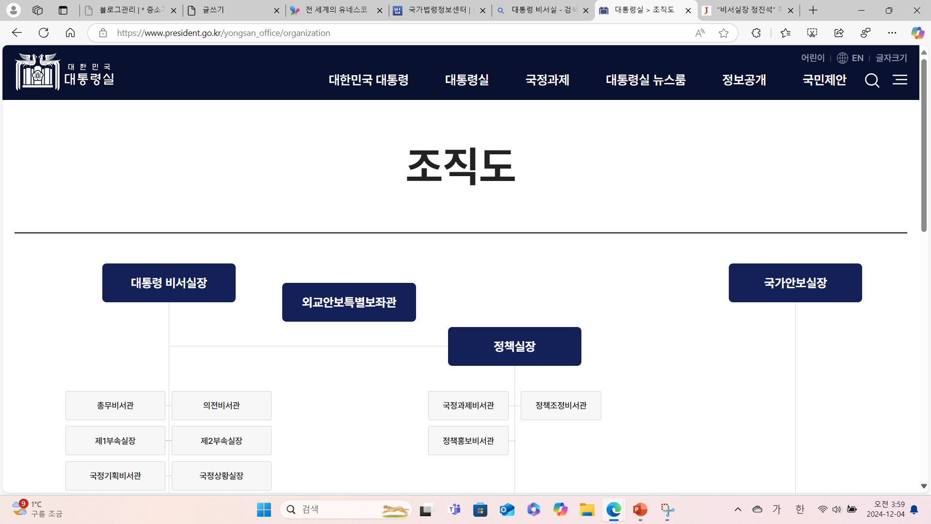Open 글자크기 font size option
The image size is (931, 524).
point(891,58)
